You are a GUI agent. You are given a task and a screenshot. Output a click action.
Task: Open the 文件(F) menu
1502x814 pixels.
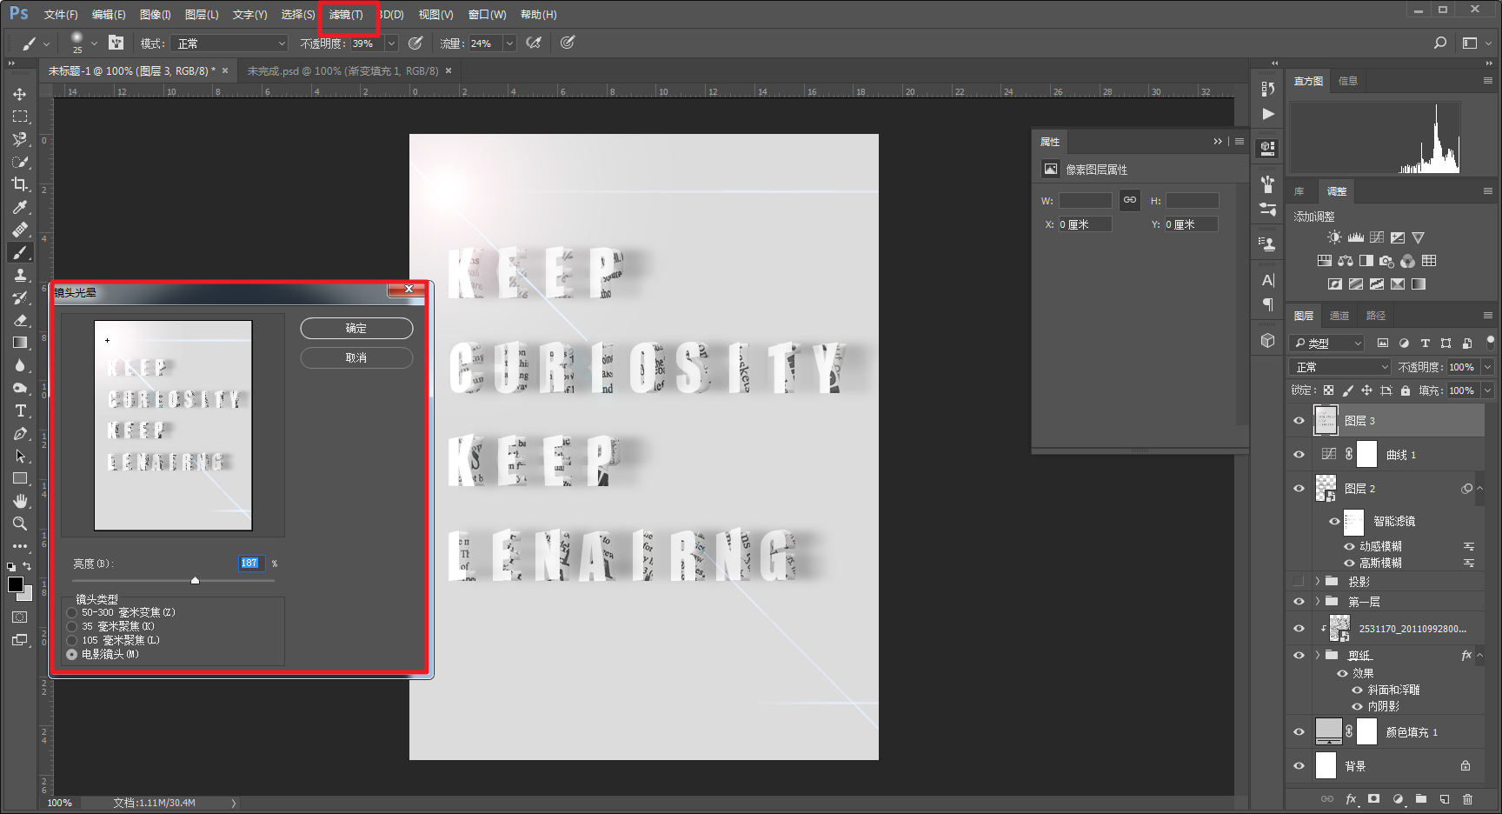click(x=61, y=15)
